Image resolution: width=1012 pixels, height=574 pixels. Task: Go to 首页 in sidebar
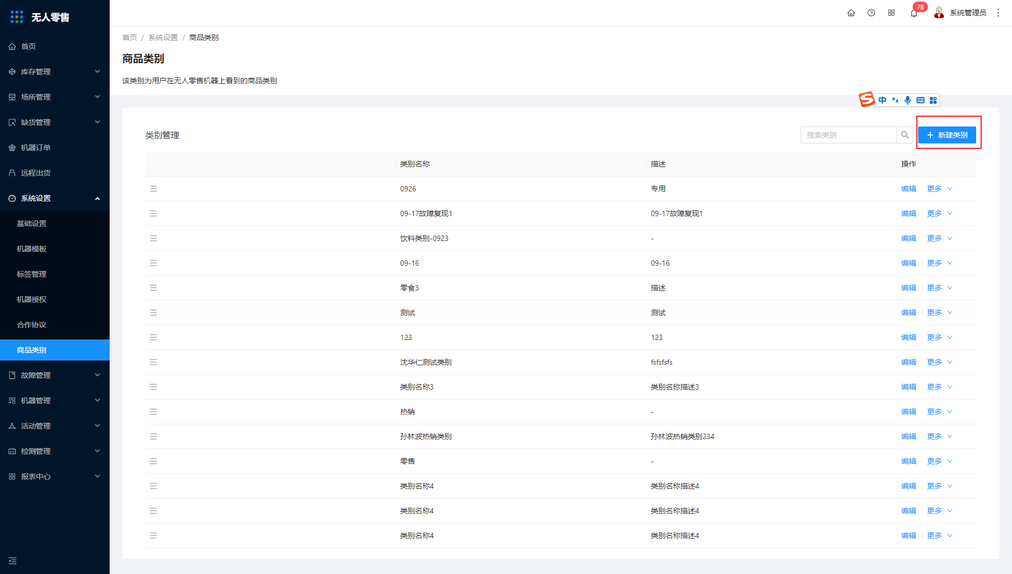pyautogui.click(x=55, y=46)
